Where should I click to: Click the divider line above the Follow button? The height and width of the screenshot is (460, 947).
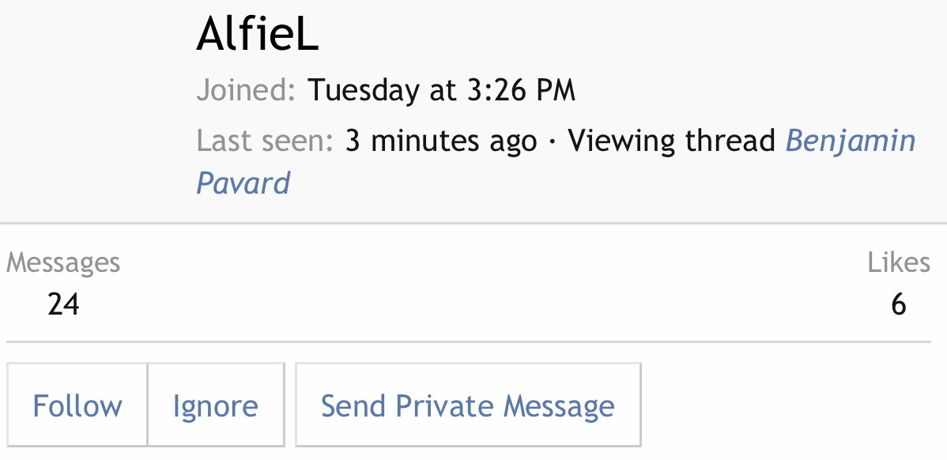coord(468,342)
